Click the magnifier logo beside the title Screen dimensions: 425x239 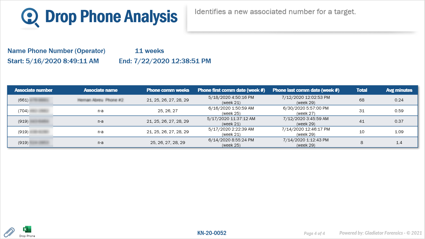tap(30, 18)
